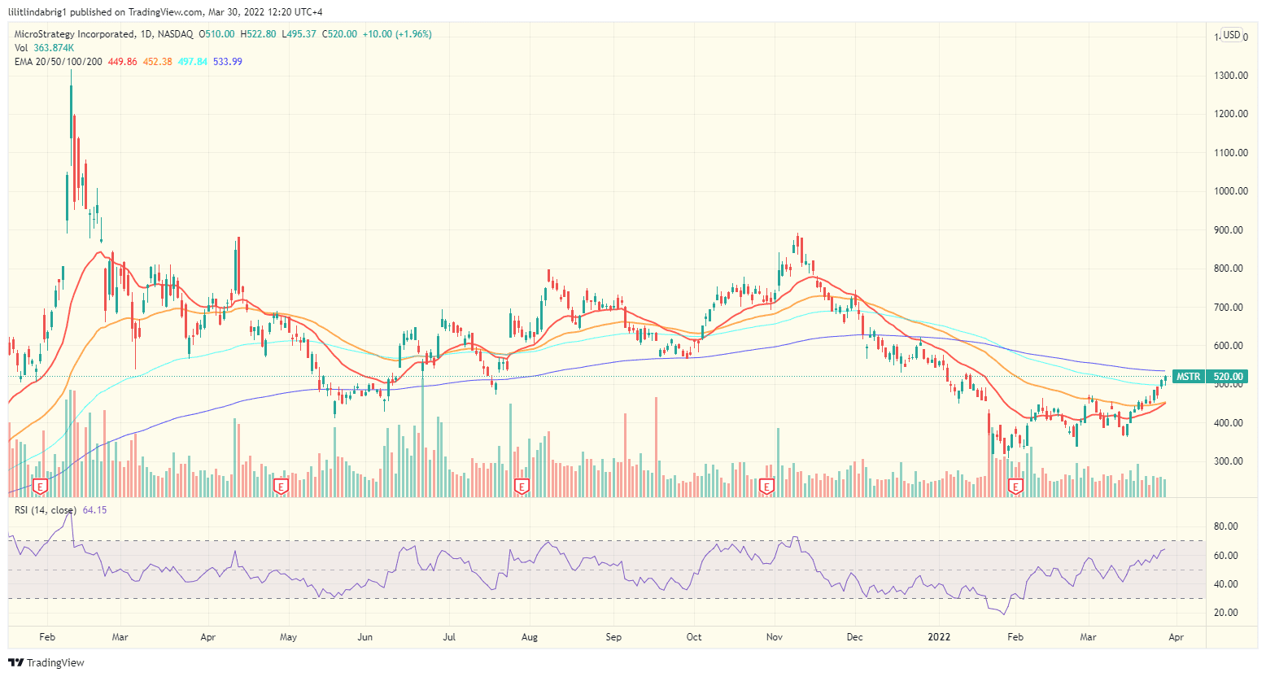Open the earnings icon under August
Viewport: 1266px width, 677px height.
521,486
